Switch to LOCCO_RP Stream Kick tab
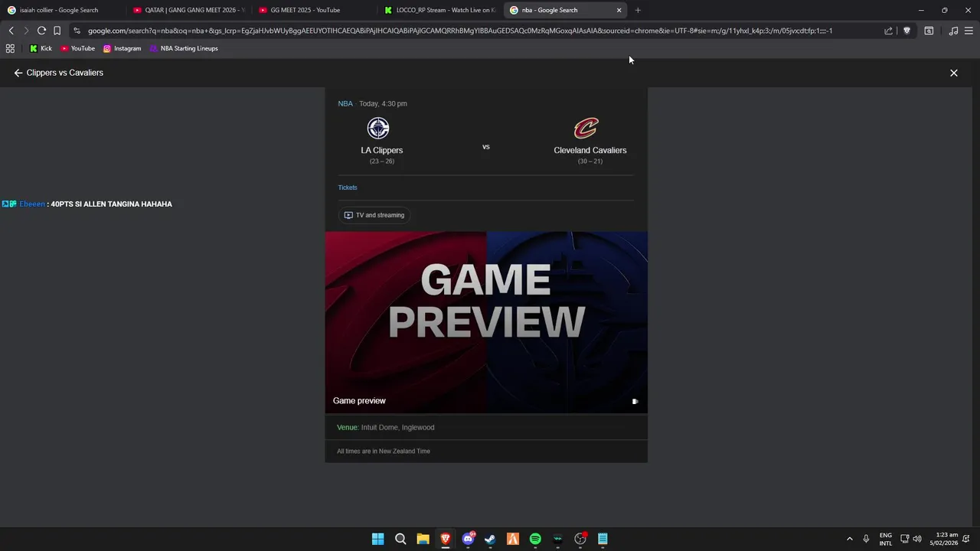This screenshot has width=980, height=551. pos(440,10)
